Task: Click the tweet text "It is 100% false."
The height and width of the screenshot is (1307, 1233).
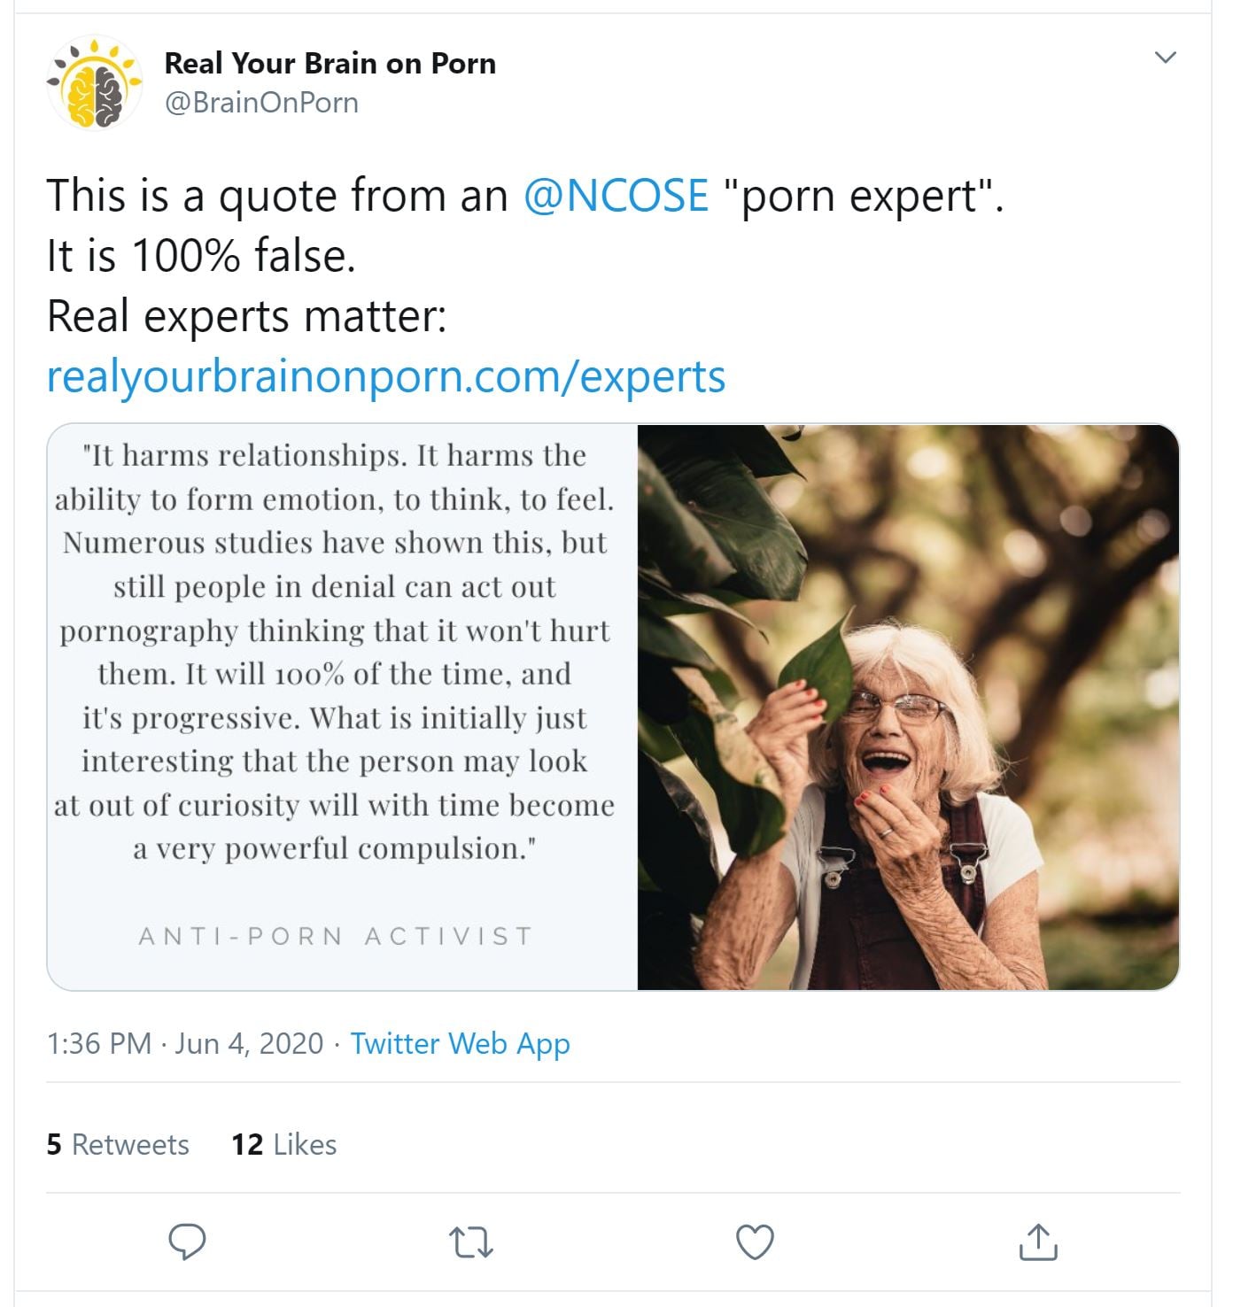Action: [x=201, y=256]
